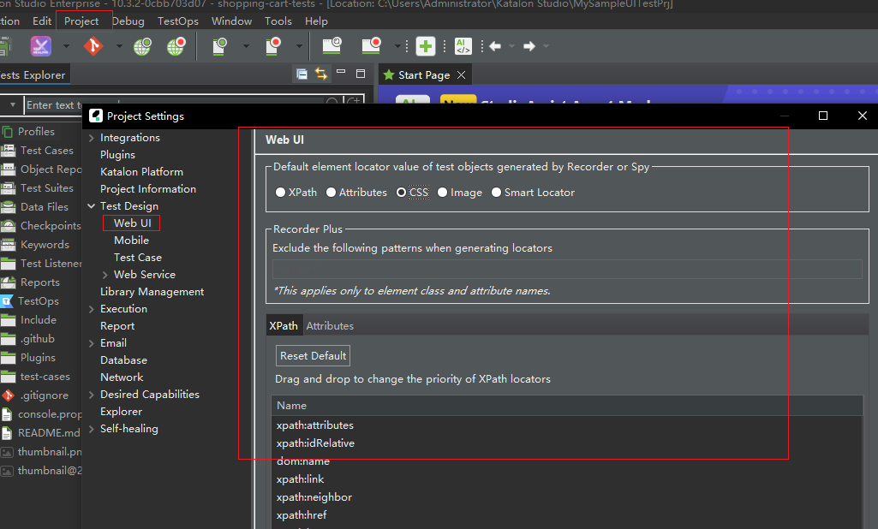
Task: Expand Integrations settings node
Action: [x=92, y=138]
